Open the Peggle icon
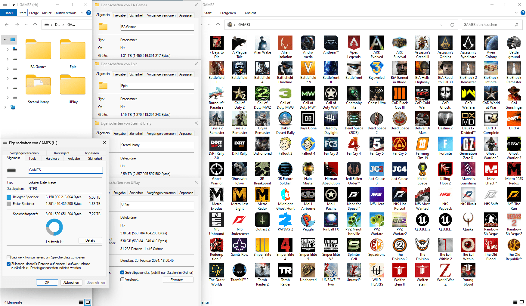Viewport: 526px width, 306px height. point(308,222)
